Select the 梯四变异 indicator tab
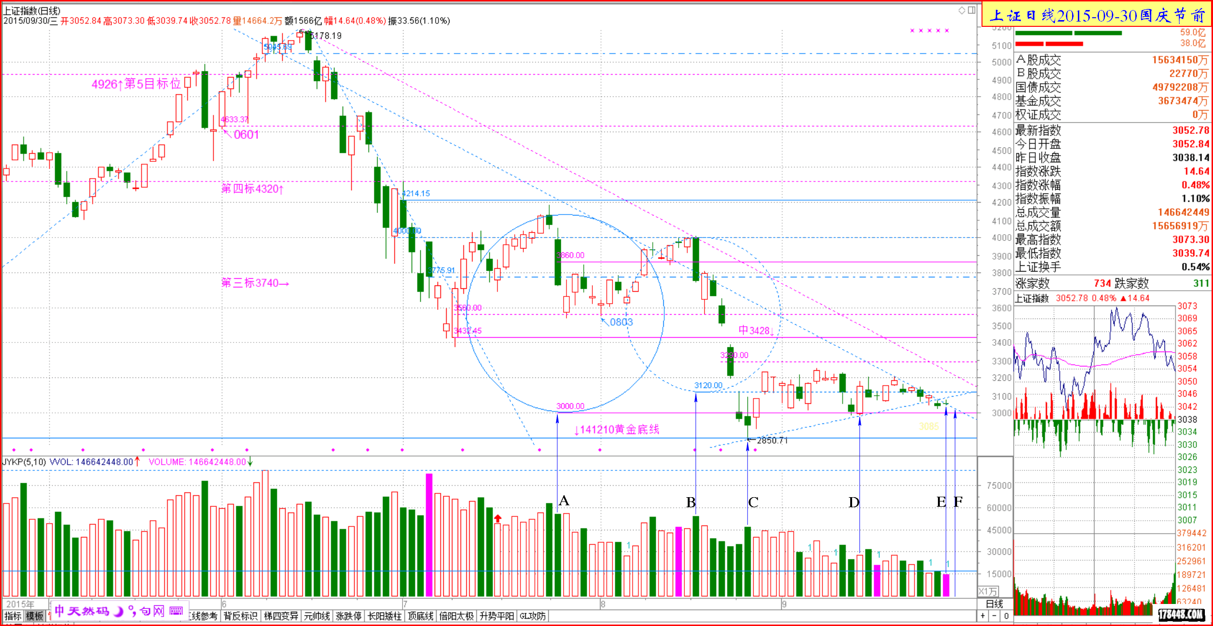 (x=281, y=616)
